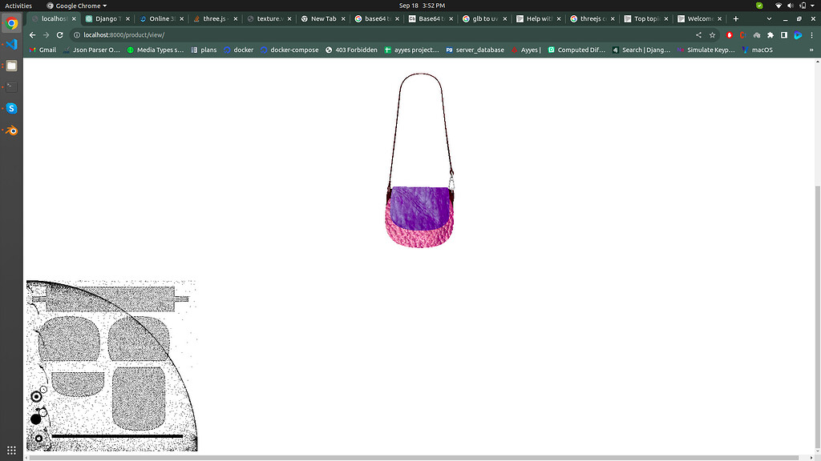Open the Extensions puzzle piece icon
The image size is (821, 461).
click(770, 35)
